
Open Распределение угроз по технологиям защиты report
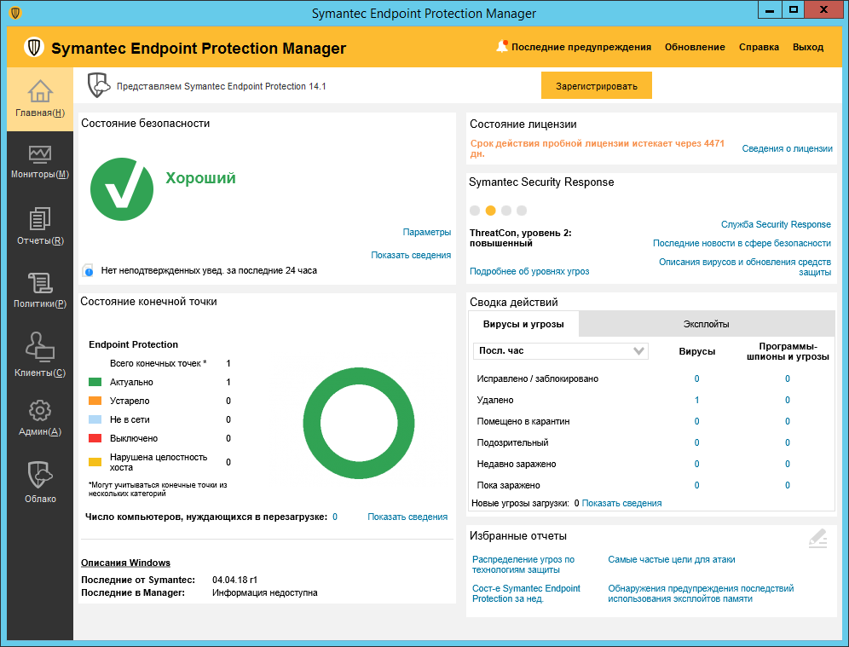point(523,564)
